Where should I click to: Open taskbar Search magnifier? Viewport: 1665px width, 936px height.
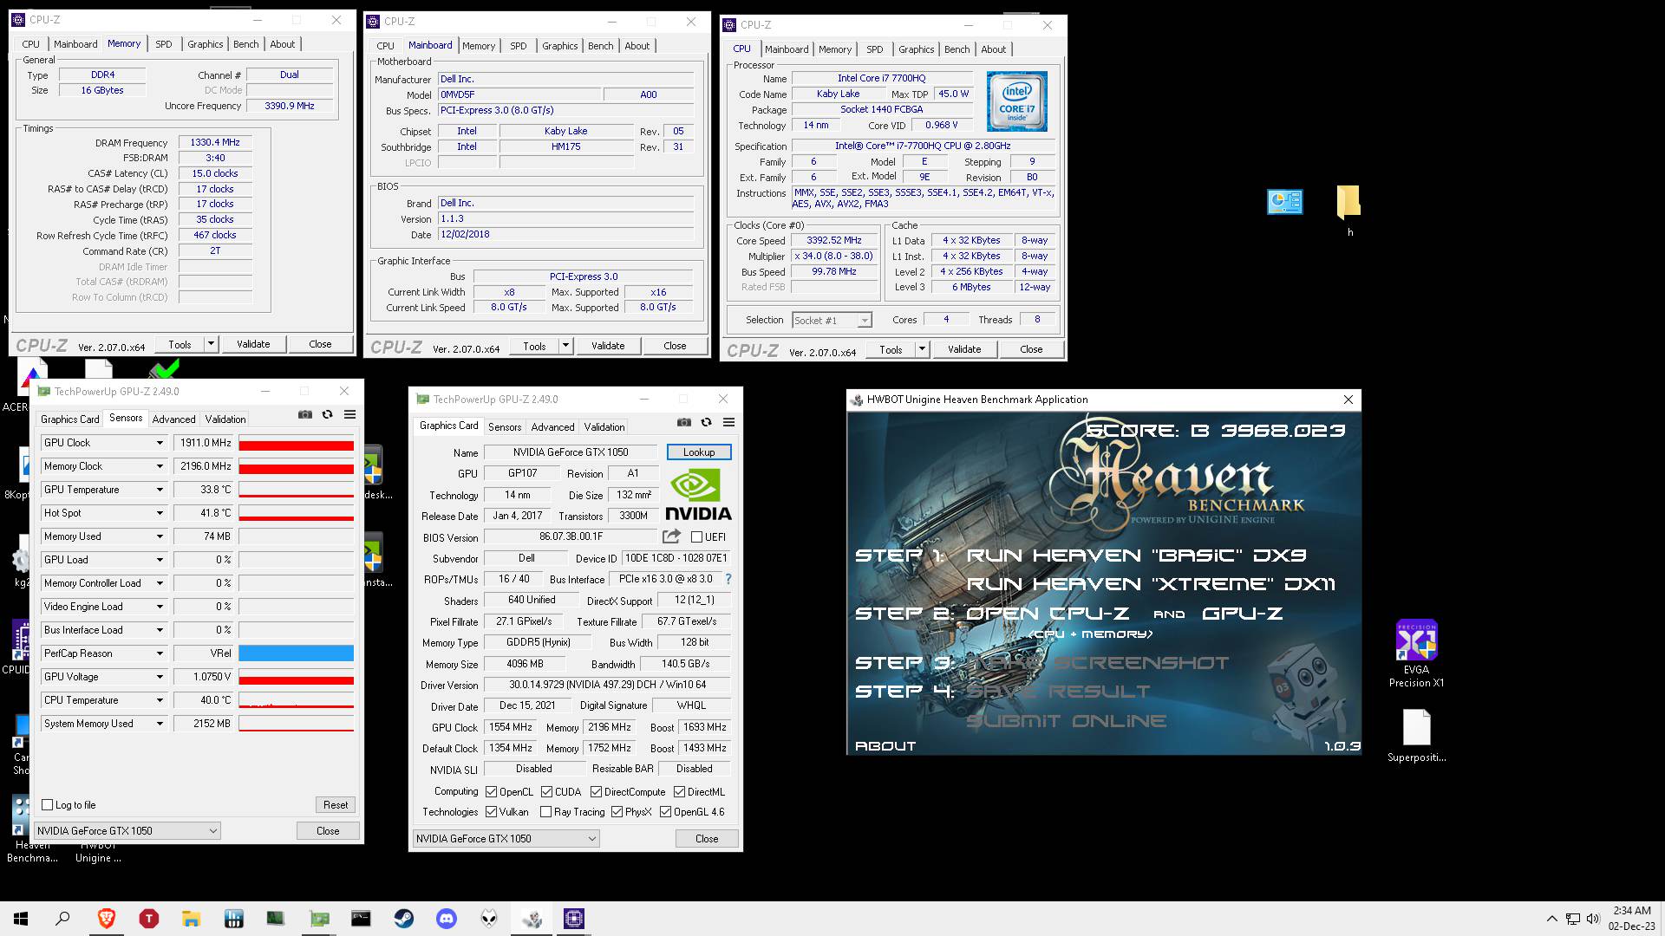[x=62, y=919]
